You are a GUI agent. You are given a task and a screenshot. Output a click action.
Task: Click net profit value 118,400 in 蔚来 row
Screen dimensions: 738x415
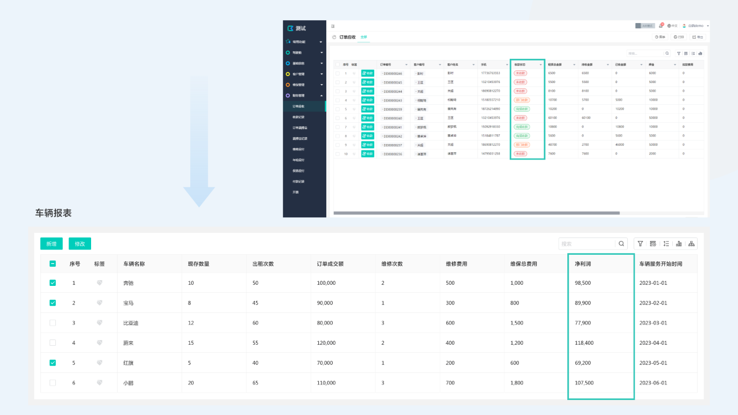pos(584,343)
